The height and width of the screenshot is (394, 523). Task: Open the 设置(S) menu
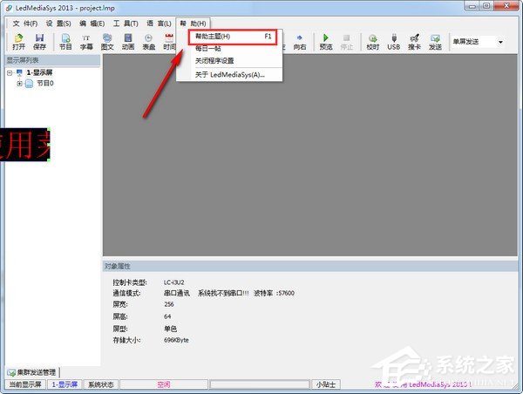tap(58, 24)
